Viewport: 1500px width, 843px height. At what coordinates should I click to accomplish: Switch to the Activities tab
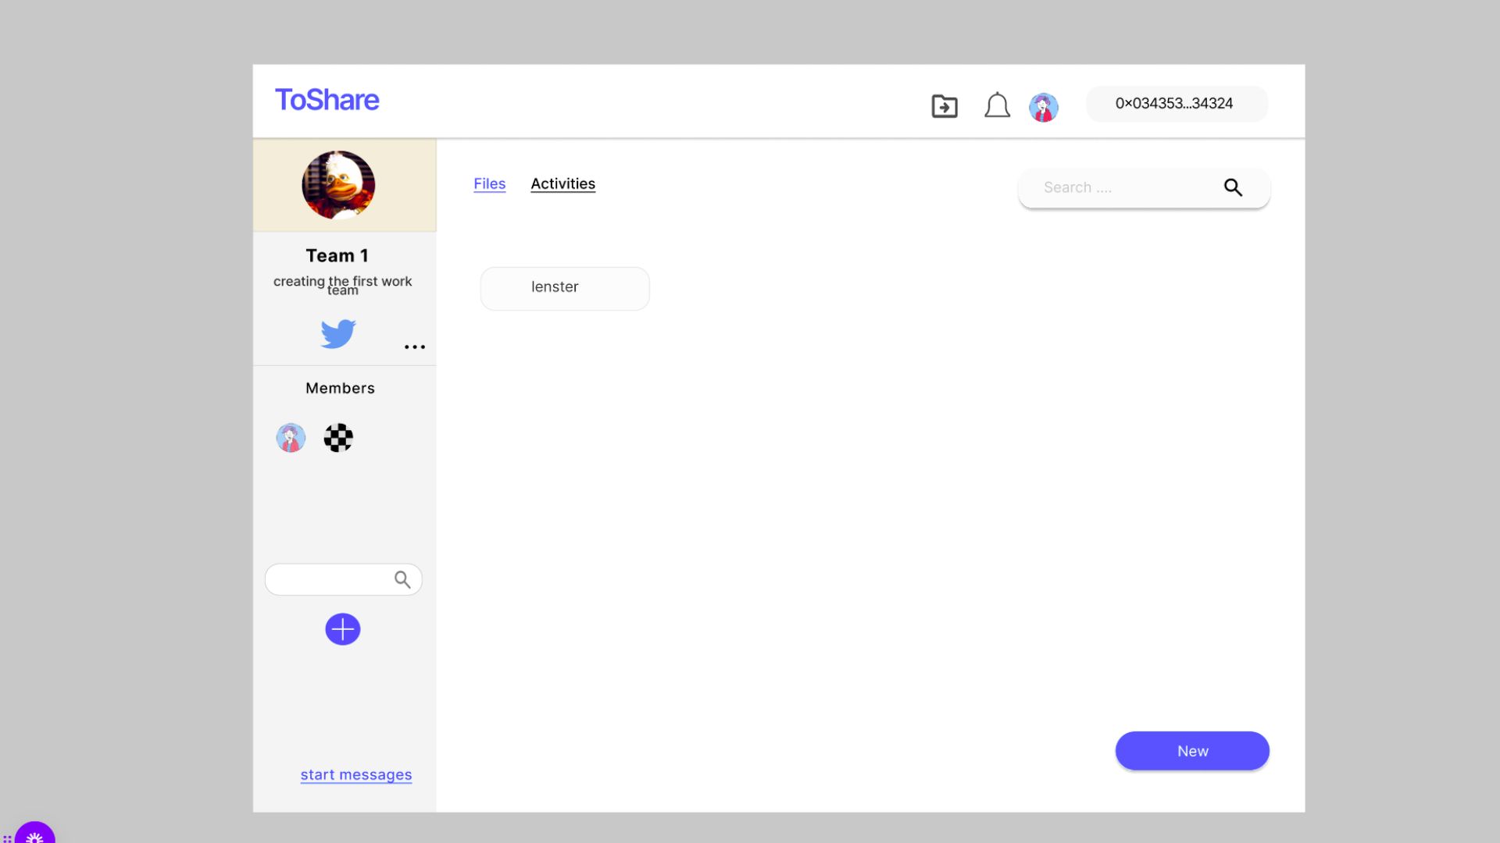(x=562, y=183)
